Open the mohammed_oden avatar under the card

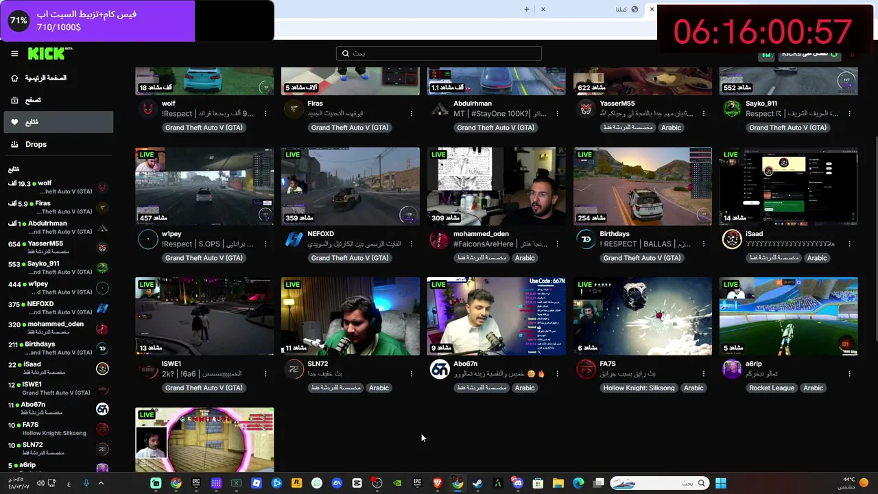tap(440, 239)
